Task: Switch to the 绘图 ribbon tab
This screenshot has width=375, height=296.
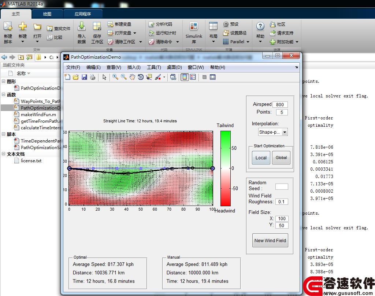Action: [47, 14]
